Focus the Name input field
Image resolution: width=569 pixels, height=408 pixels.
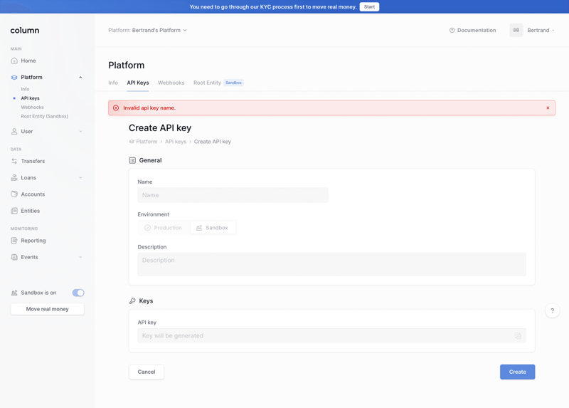[233, 195]
